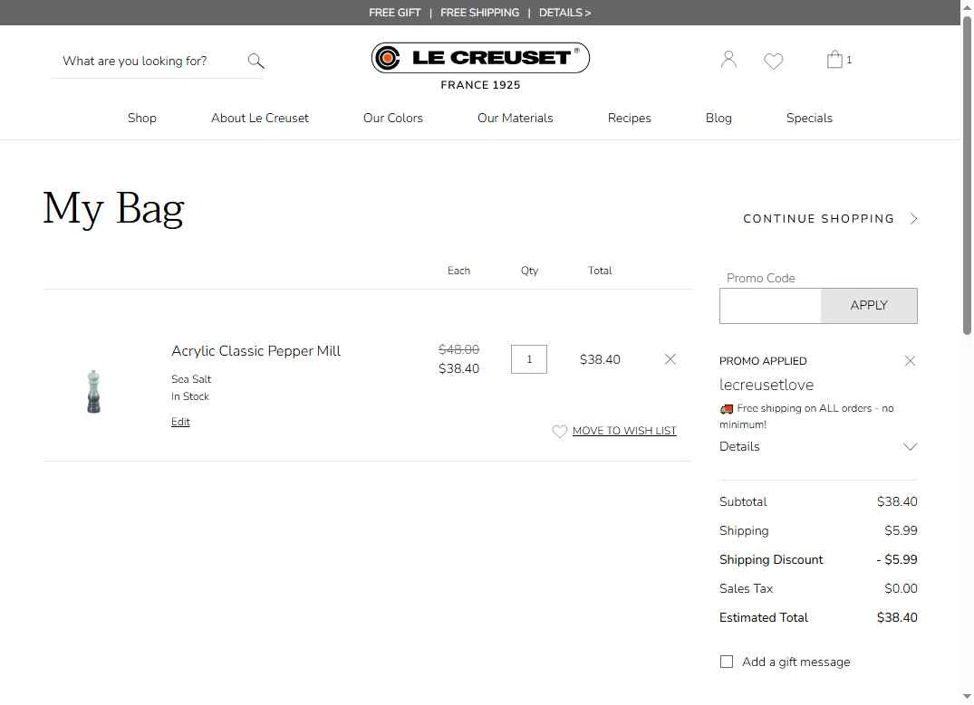Click the item total $38.40 in Total column
This screenshot has height=705, width=974.
point(600,359)
